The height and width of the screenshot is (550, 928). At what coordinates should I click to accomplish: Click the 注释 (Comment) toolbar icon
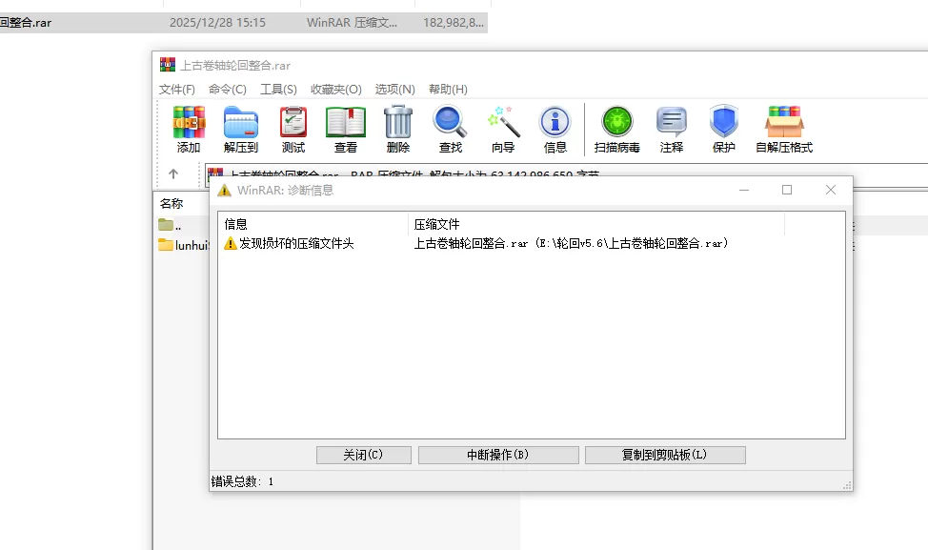point(672,129)
